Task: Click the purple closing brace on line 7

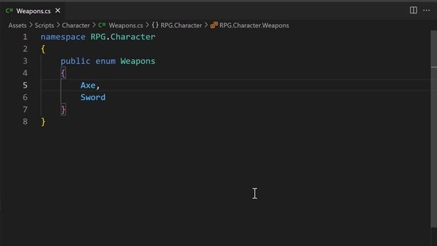Action: point(64,109)
